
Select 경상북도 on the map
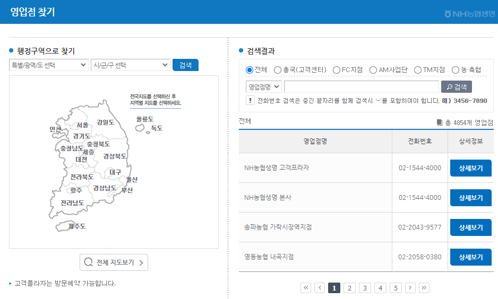pos(115,156)
